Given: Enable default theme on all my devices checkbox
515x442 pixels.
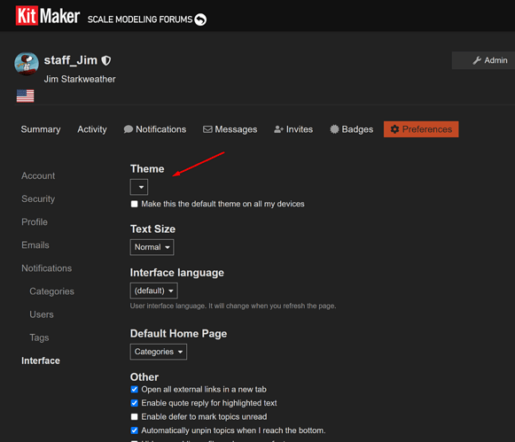Looking at the screenshot, I should tap(135, 204).
